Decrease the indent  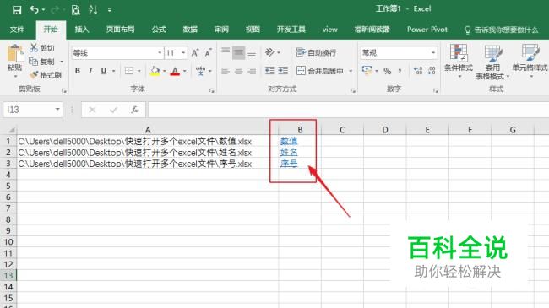[x=269, y=71]
